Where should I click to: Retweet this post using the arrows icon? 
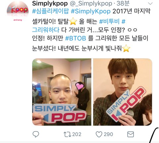coord(67,134)
